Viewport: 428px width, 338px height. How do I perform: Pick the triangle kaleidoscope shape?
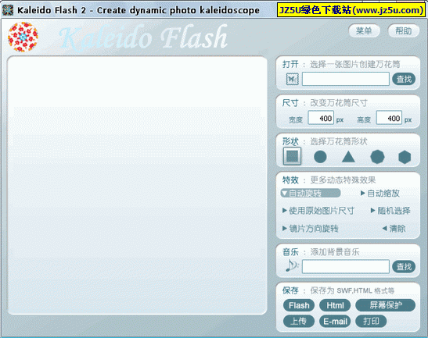[x=348, y=157]
